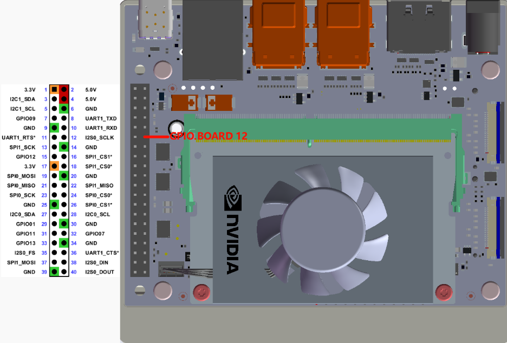
Task: Click the green pin 39 GND marker
Action: (x=54, y=272)
